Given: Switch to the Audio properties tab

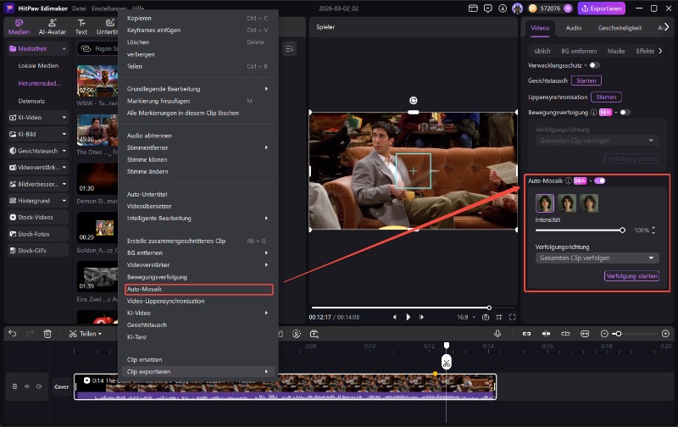Looking at the screenshot, I should [574, 28].
